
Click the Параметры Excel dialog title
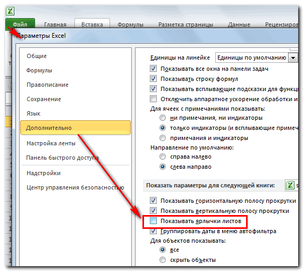click(41, 36)
